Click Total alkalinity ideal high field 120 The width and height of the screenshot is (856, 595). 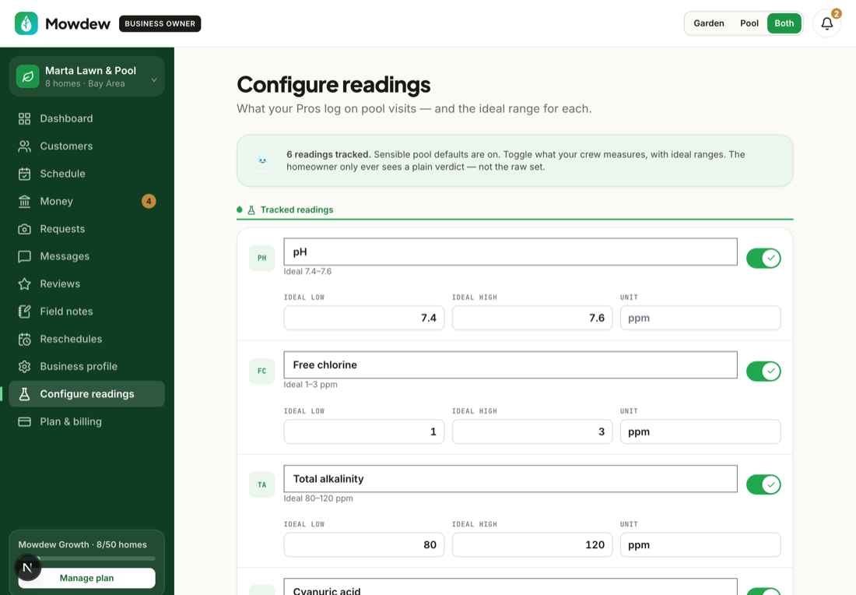[x=532, y=544]
